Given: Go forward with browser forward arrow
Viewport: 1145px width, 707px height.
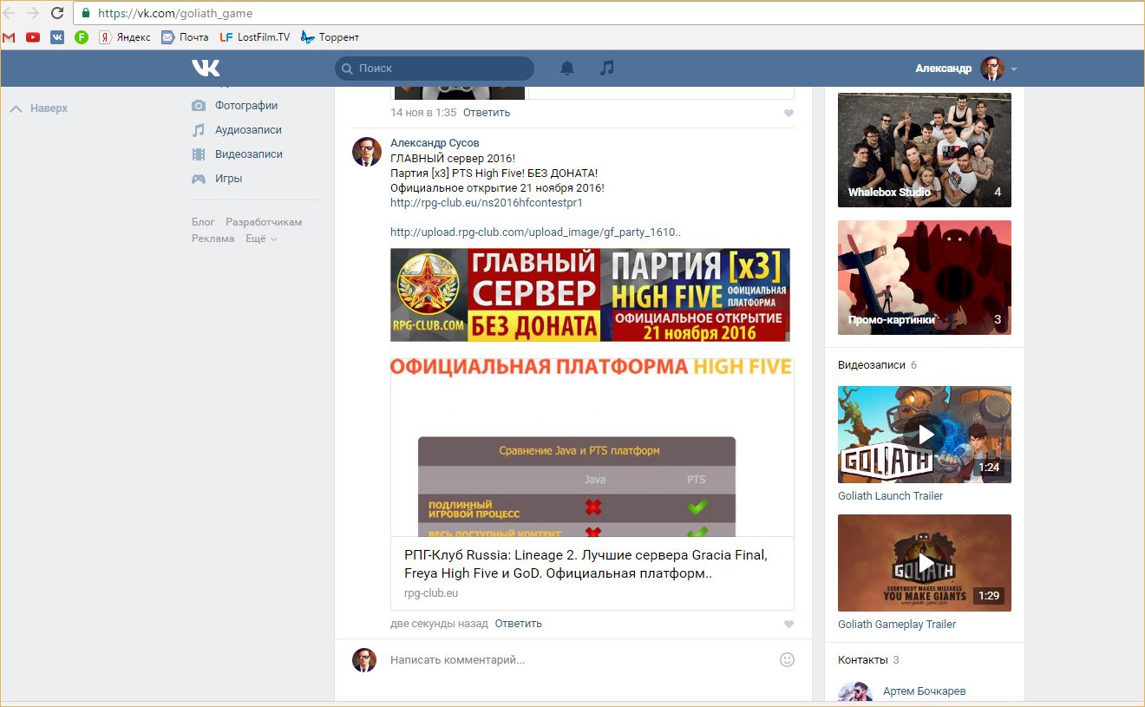Looking at the screenshot, I should (x=33, y=13).
